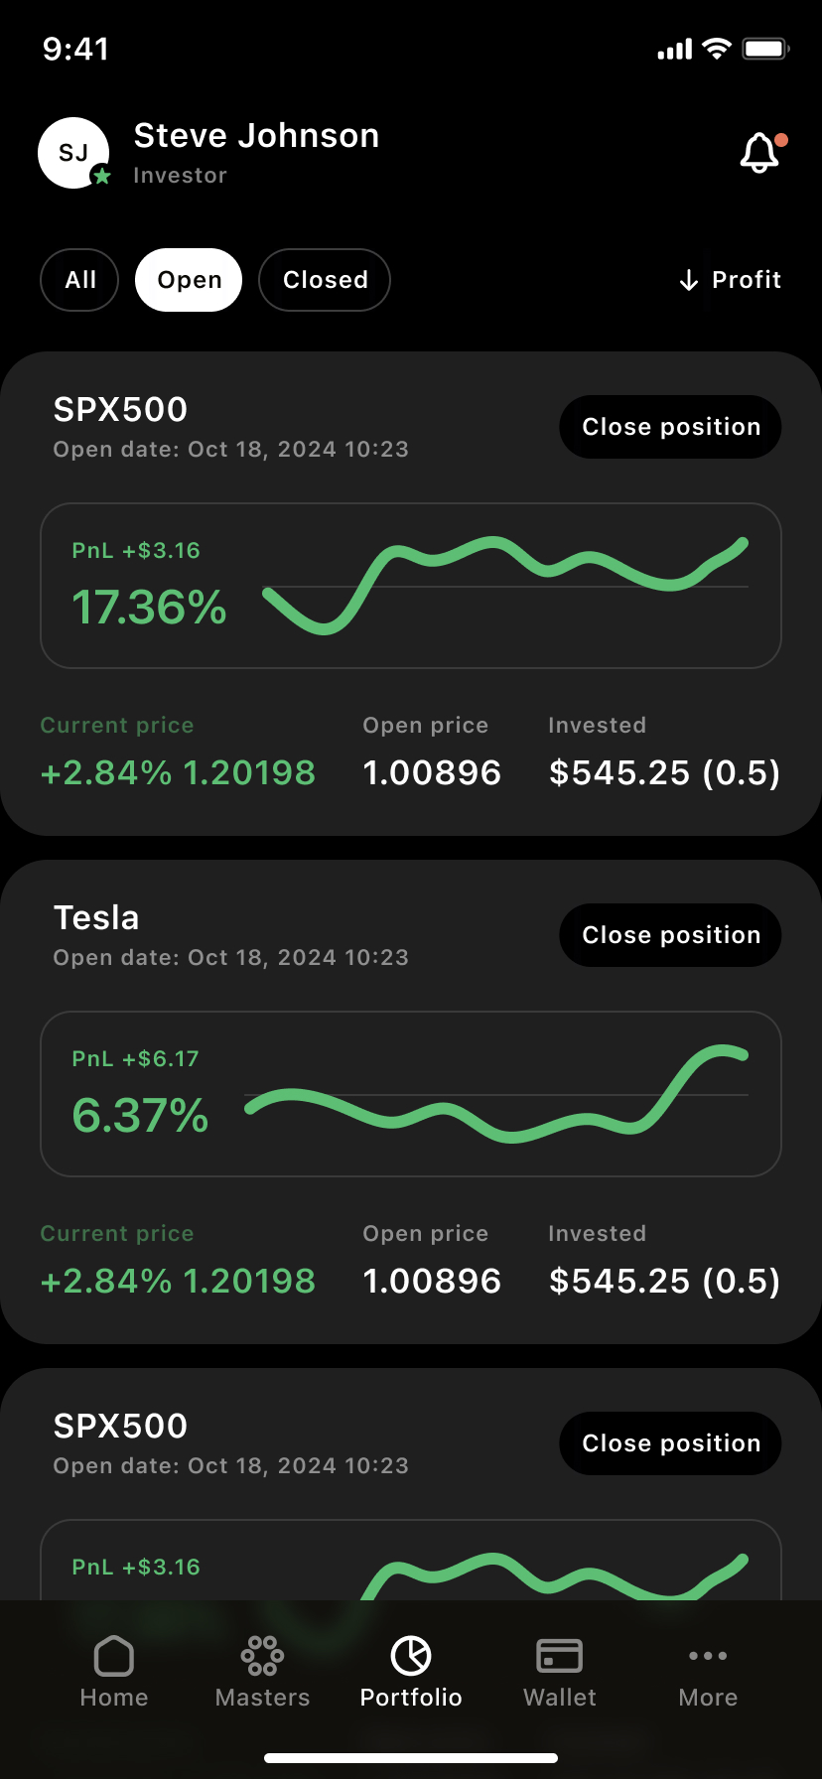Tap the first SPX500 position title
The width and height of the screenshot is (822, 1779).
pyautogui.click(x=120, y=410)
